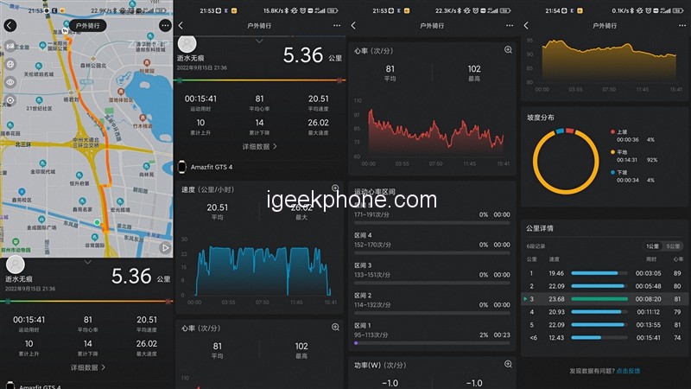Zoom the heart rate chart above the heart rate zones
Screen dimensions: 691x389
pyautogui.click(x=508, y=50)
